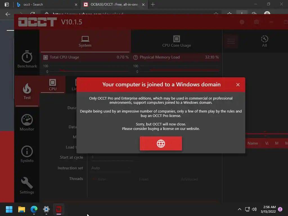Image resolution: width=288 pixels, height=216 pixels.
Task: Open a new browser tab
Action: point(153,4)
